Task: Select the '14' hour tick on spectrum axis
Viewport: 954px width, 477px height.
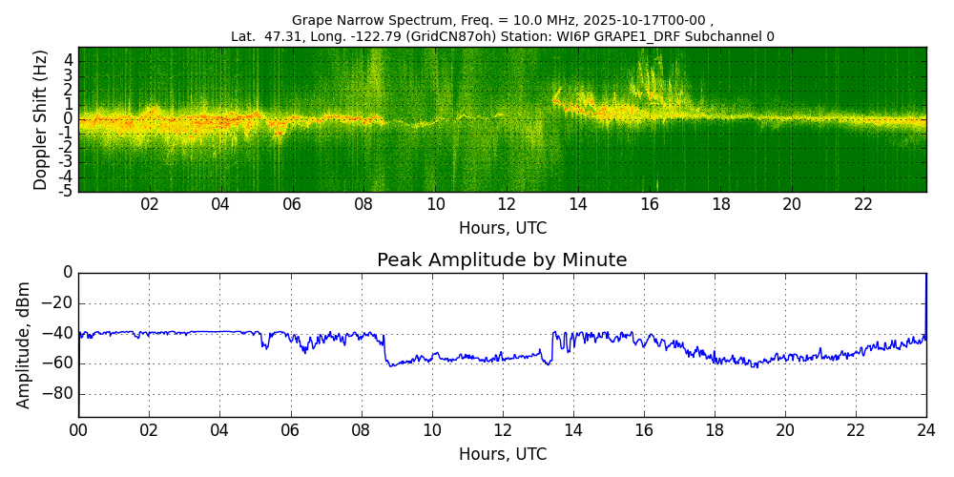Action: 578,205
